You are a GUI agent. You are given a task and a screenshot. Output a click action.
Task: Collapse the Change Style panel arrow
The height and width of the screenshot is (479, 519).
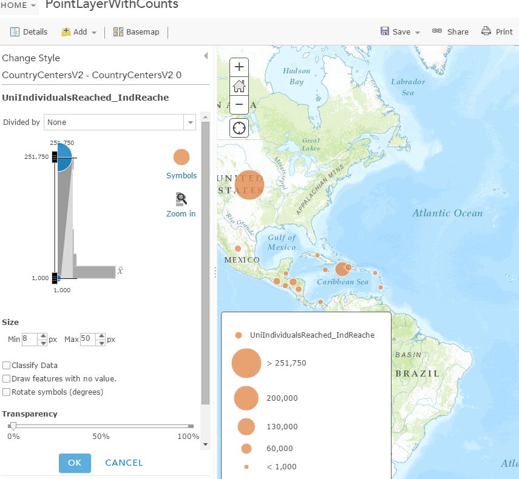click(206, 56)
